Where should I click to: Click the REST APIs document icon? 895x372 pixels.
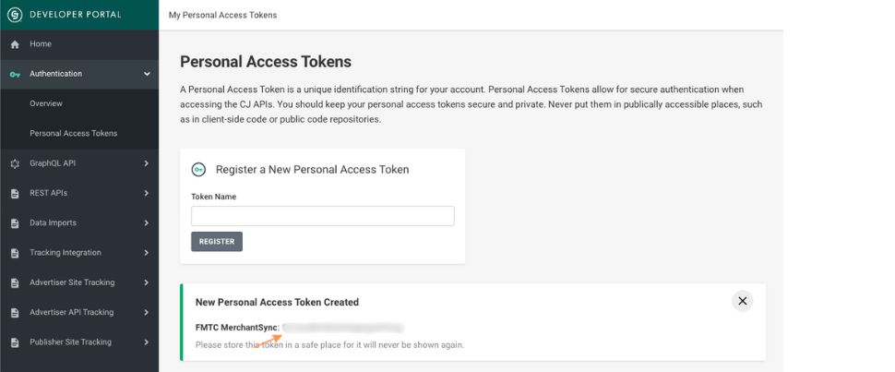(x=15, y=194)
